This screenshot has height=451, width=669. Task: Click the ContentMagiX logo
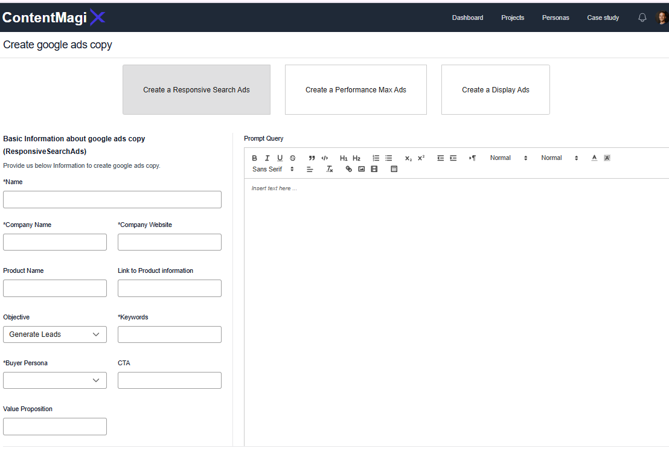click(54, 18)
